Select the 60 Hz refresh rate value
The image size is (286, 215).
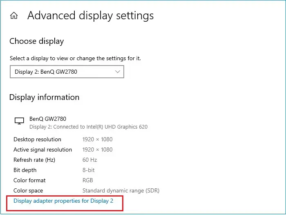coord(89,160)
